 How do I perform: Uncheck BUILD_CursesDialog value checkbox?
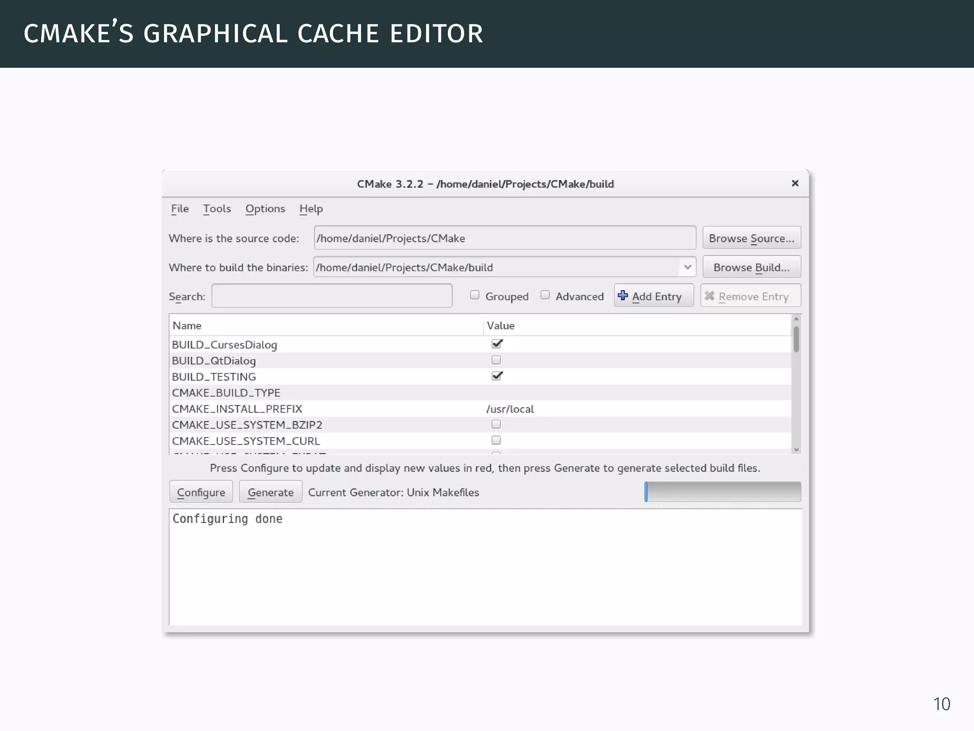coord(497,344)
